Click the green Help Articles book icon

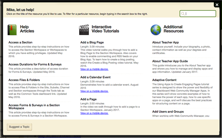tap(12, 30)
